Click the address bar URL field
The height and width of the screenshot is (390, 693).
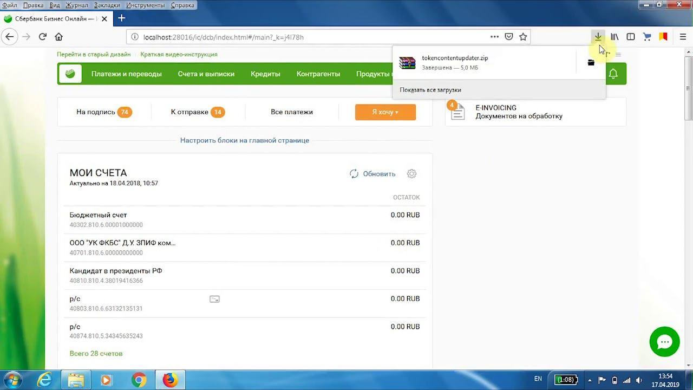coord(314,37)
